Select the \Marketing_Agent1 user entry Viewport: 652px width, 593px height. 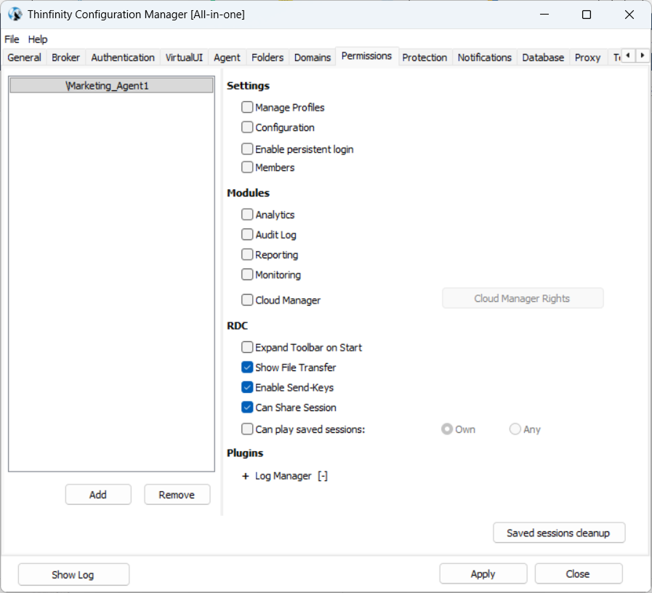coord(111,86)
